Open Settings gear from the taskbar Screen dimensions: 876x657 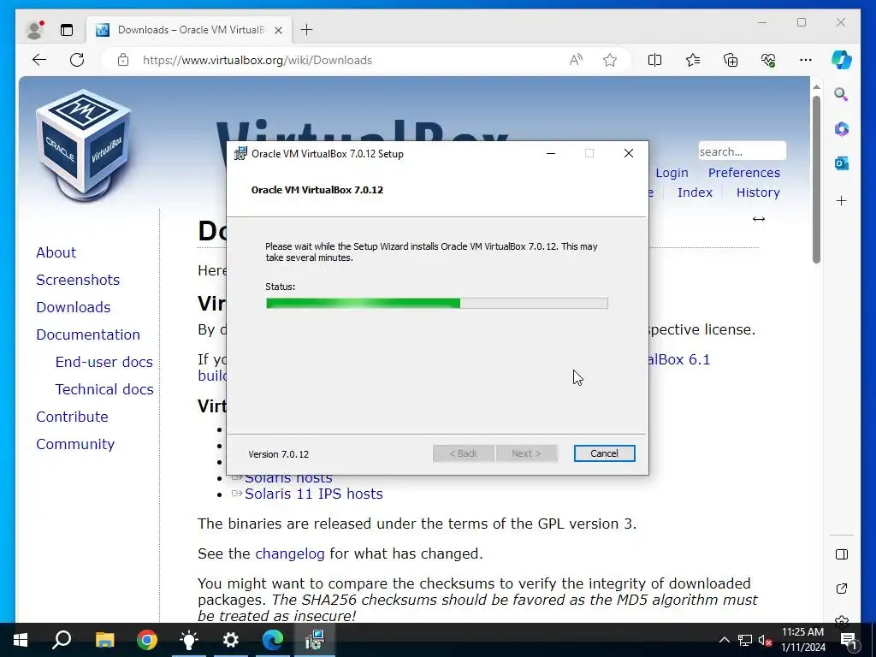(x=231, y=640)
